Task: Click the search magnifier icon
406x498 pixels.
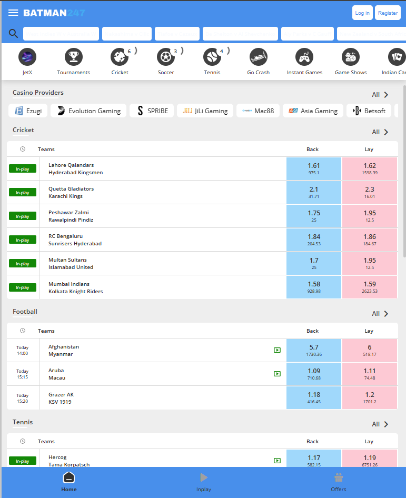Action: click(13, 34)
